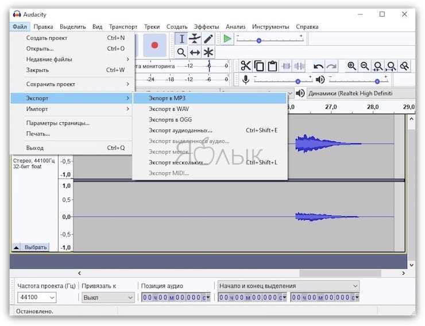This screenshot has height=326, width=425.
Task: Choose Выход menu entry
Action: pos(72,148)
